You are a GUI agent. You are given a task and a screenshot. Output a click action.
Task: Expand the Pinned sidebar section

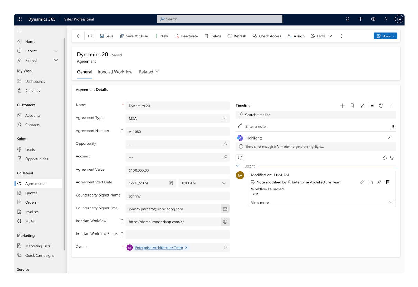tap(56, 60)
